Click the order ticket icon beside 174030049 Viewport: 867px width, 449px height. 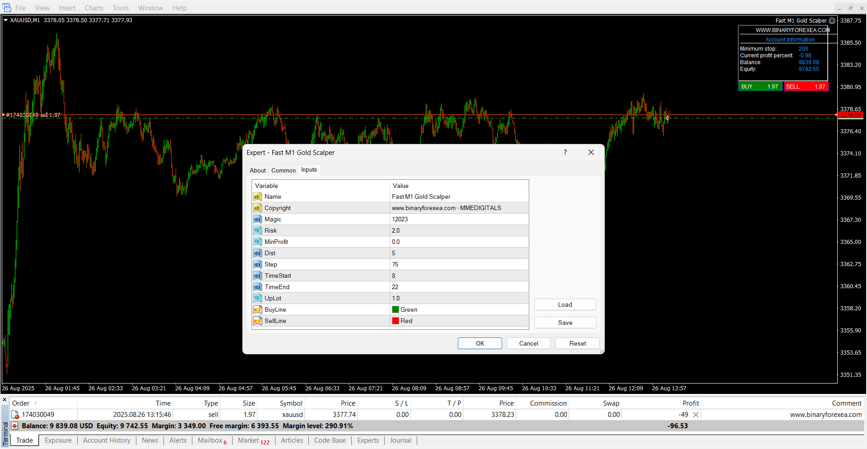(15, 415)
